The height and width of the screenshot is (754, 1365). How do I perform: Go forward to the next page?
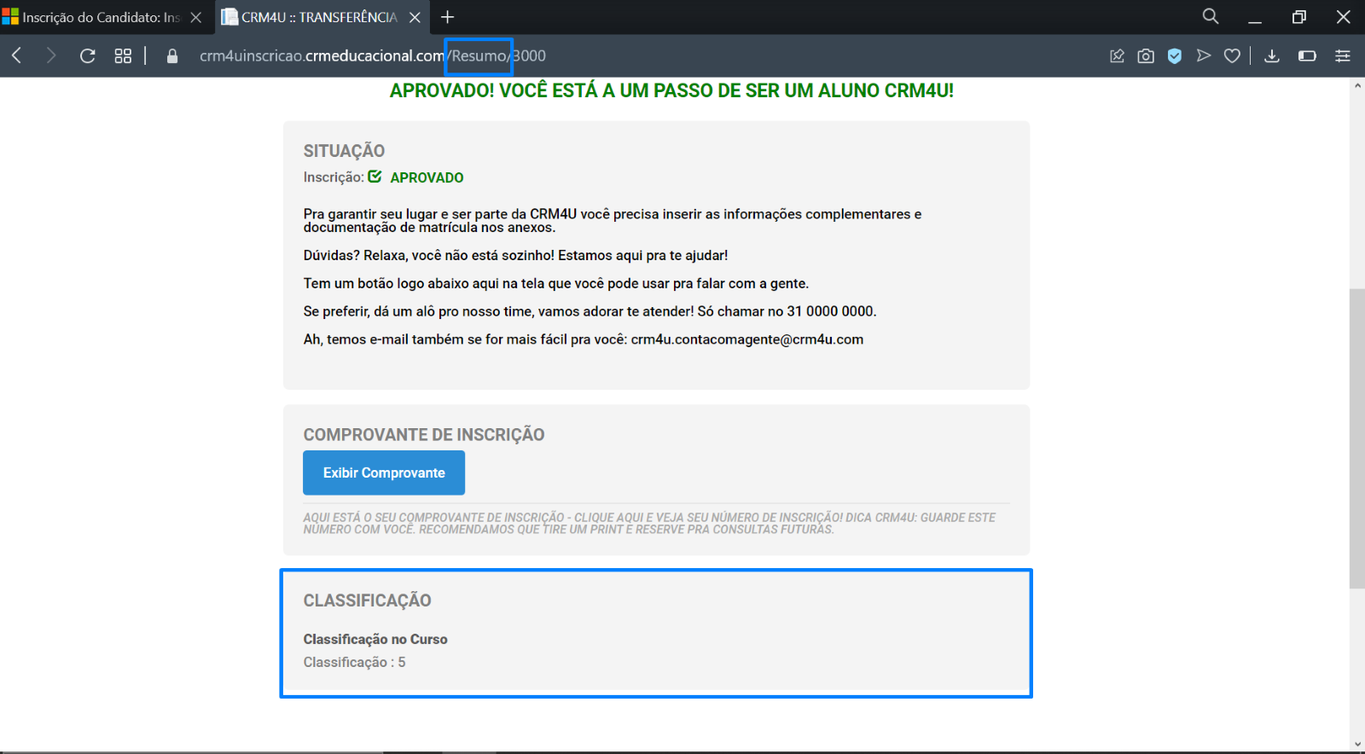pos(51,55)
